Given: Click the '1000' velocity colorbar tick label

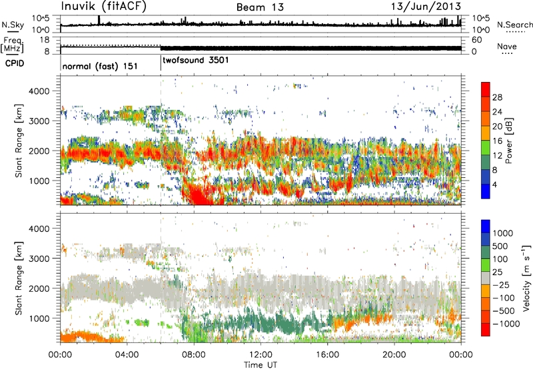Looking at the screenshot, I should [502, 233].
